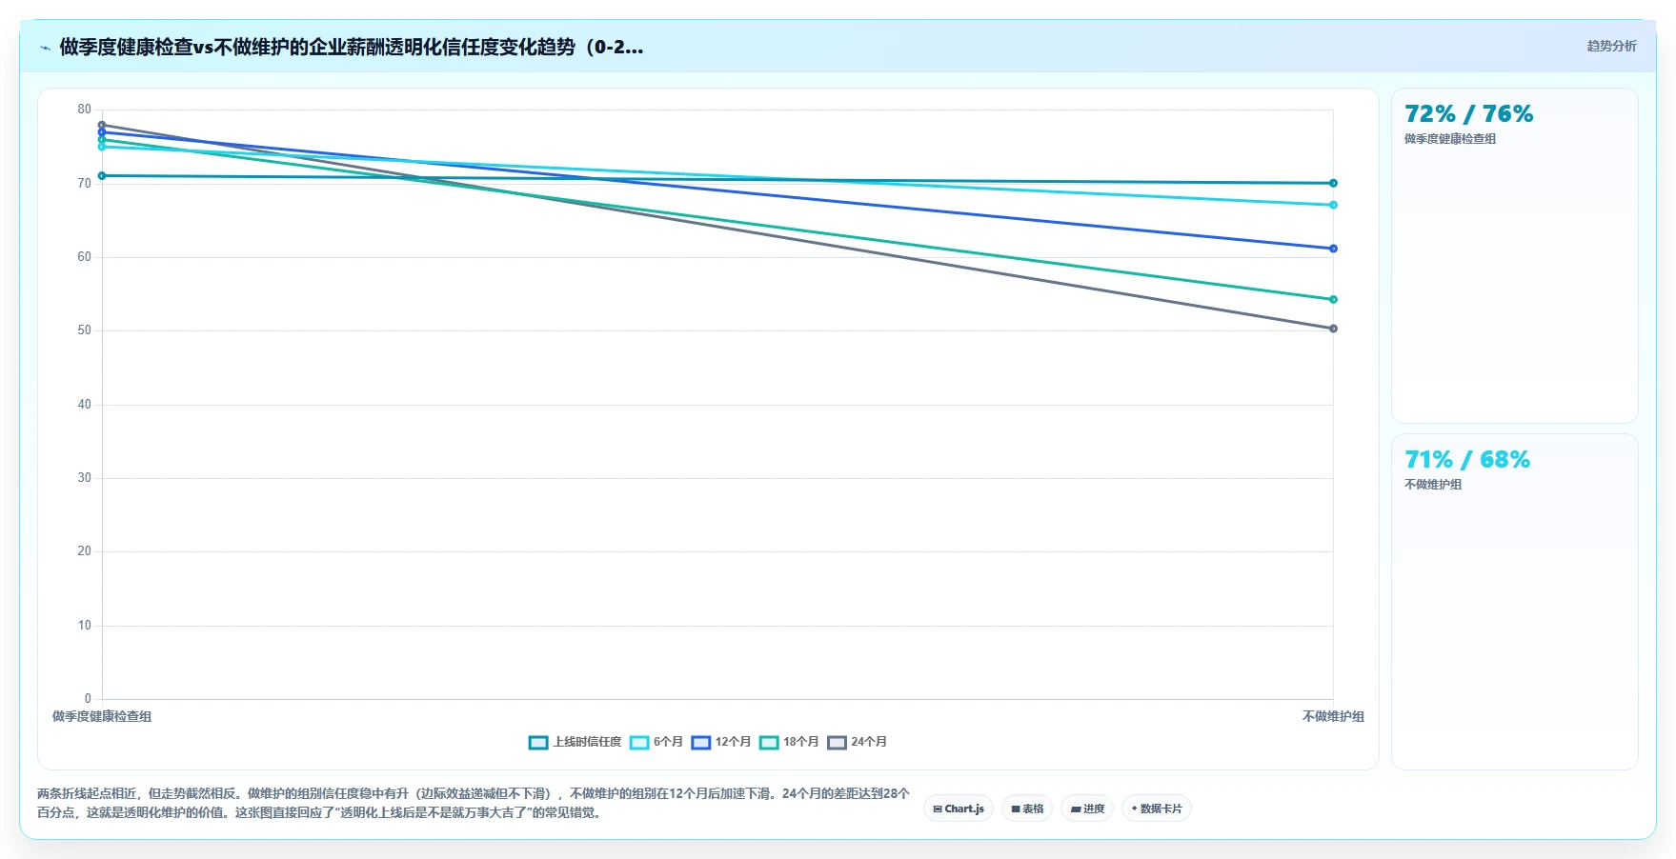Viewport: 1676px width, 859px height.
Task: Click the 18个月 data point at 不做维护组
Action: pyautogui.click(x=1333, y=300)
